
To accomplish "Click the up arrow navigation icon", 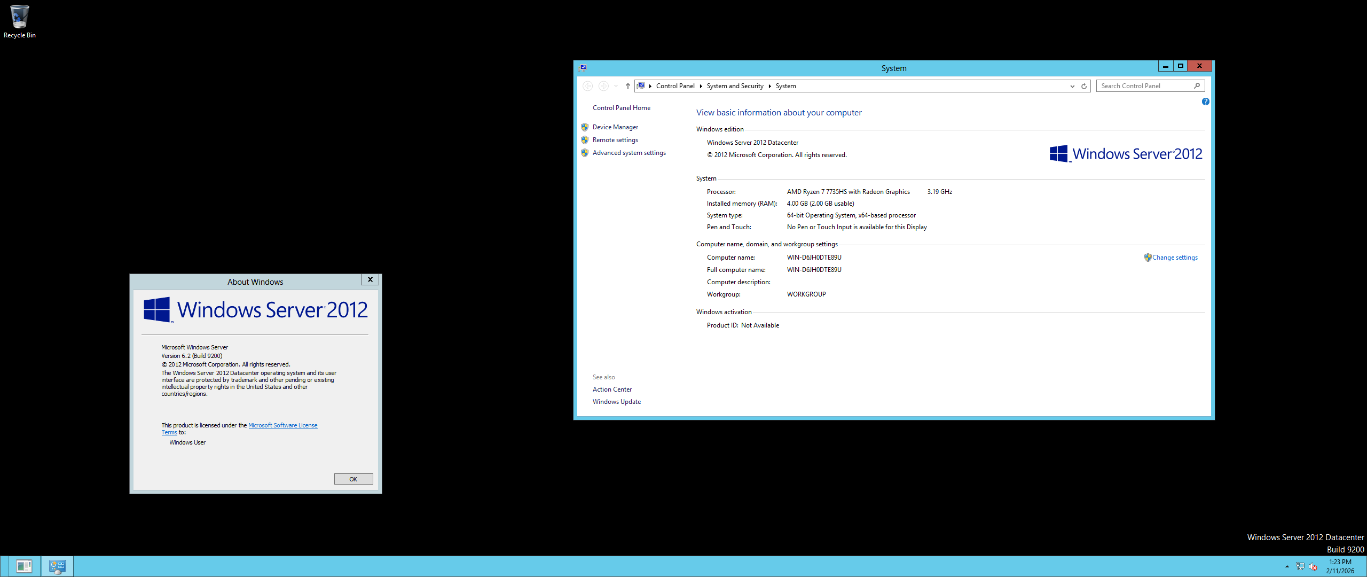I will click(x=628, y=86).
